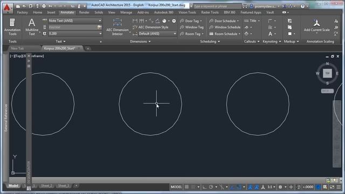Screen dimensions: 345x194
Task: Open the Render ribbon tab
Action: pos(84,12)
